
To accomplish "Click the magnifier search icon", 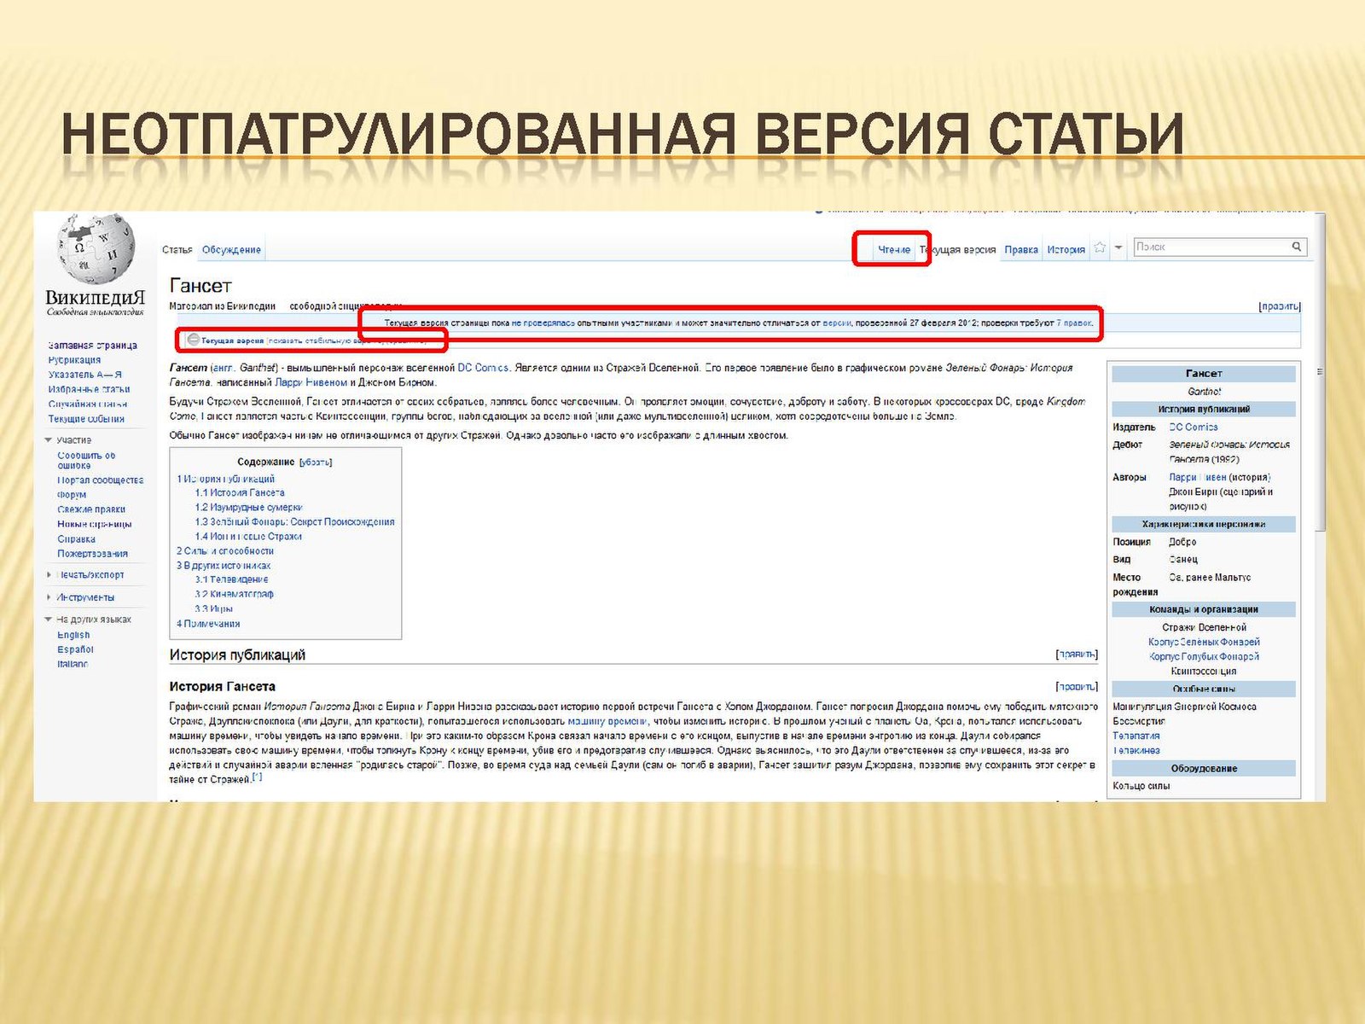I will tap(1296, 247).
